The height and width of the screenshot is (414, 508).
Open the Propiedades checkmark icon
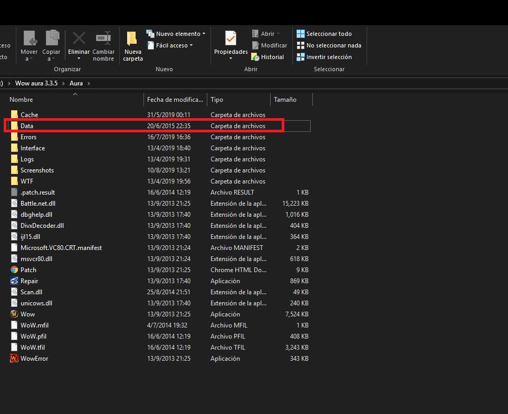pos(231,38)
